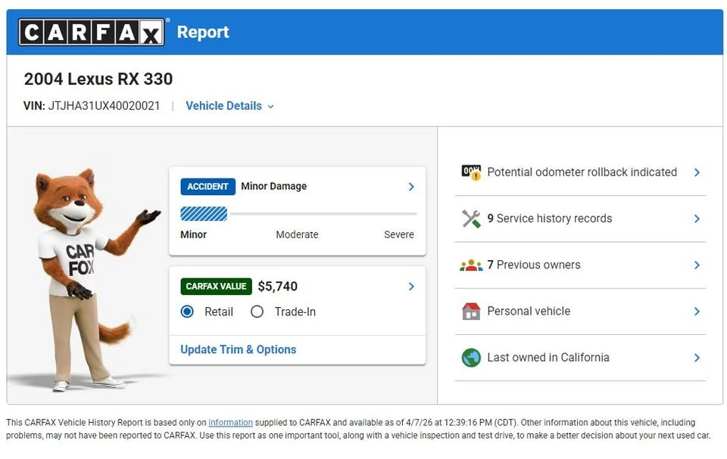Click the 7 Previous owners text

click(534, 265)
